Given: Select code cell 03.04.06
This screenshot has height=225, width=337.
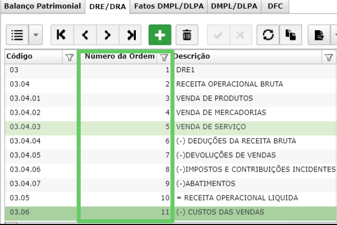Looking at the screenshot, I should 41,169.
